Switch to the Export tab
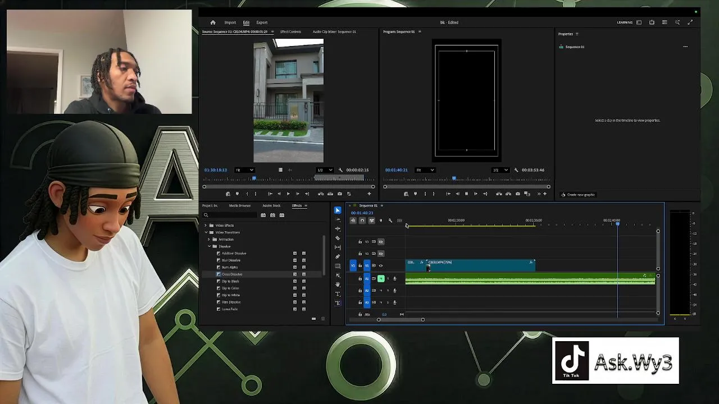Image resolution: width=719 pixels, height=404 pixels. coord(262,22)
